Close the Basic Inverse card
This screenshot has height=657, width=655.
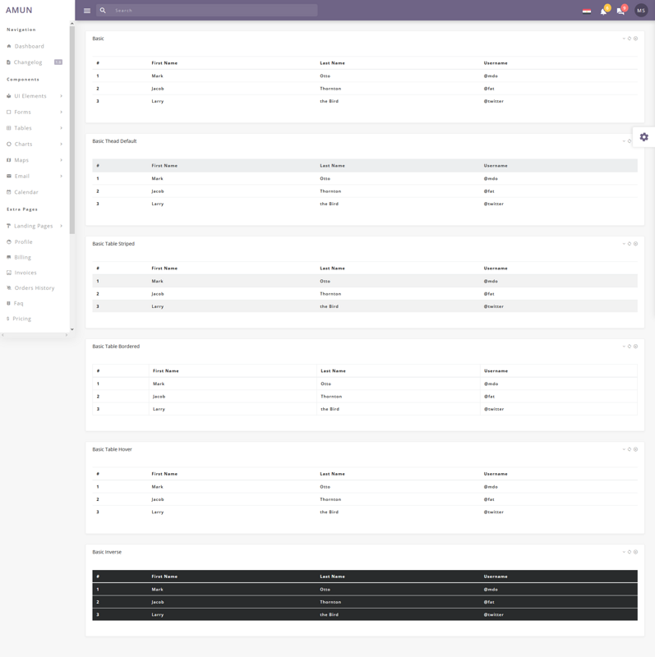[636, 552]
